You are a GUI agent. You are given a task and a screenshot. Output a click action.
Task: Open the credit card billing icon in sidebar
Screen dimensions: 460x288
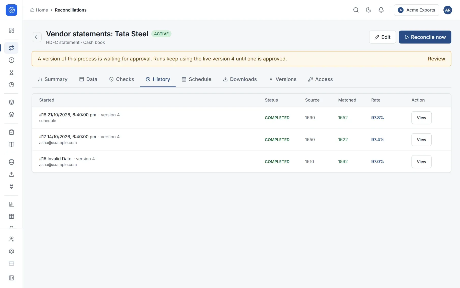point(11,264)
